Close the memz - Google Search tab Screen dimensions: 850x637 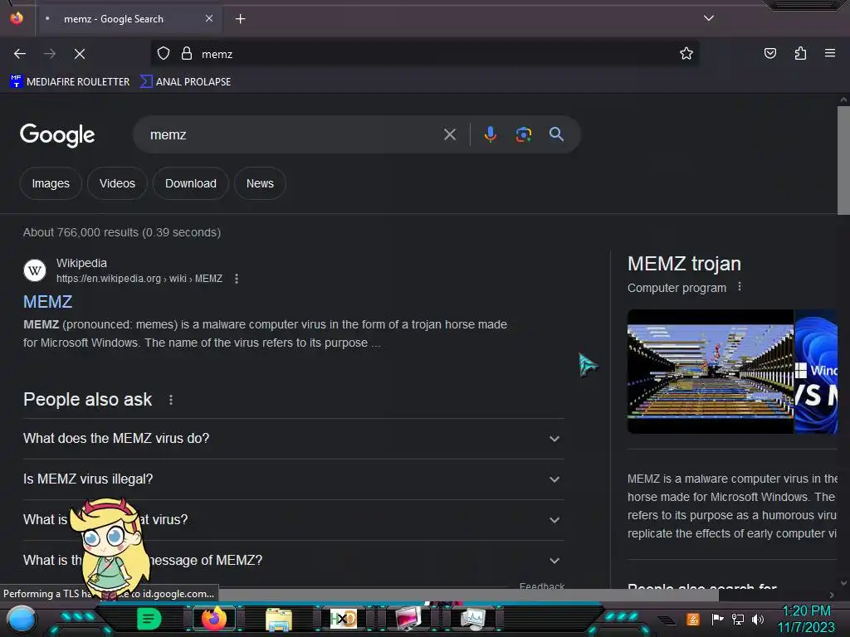(209, 18)
